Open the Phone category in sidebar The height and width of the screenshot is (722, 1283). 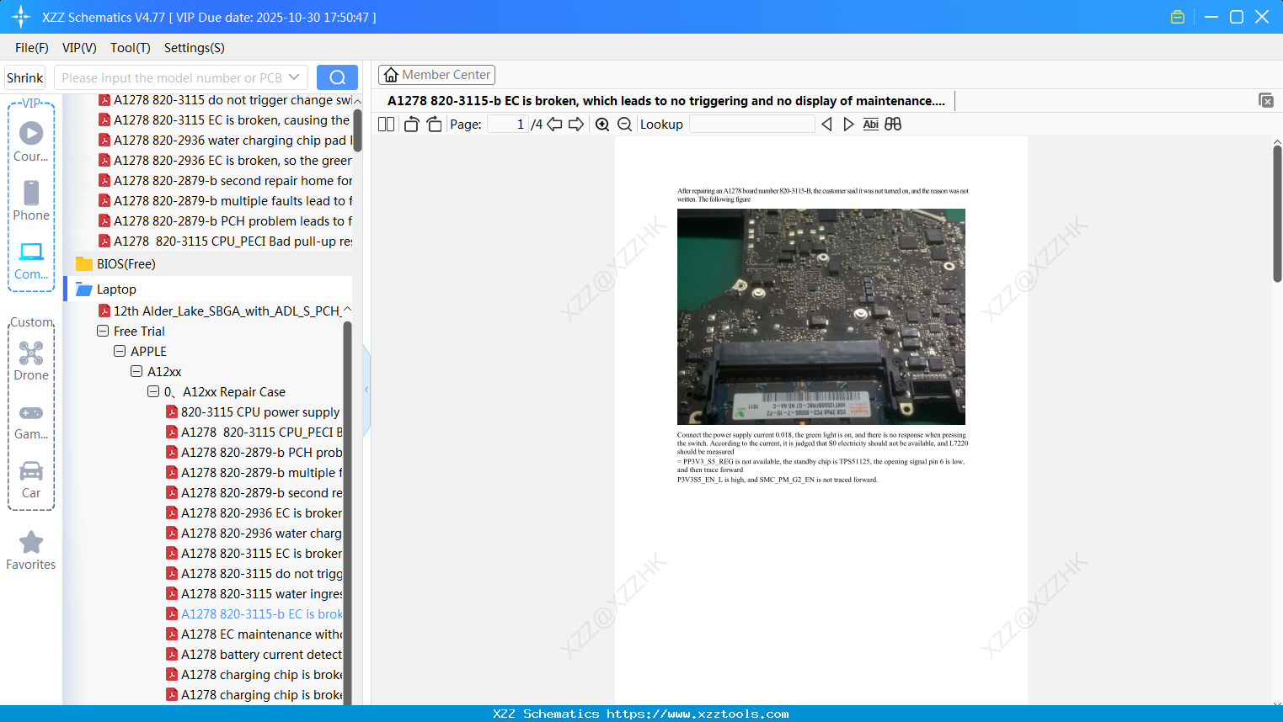(x=31, y=201)
